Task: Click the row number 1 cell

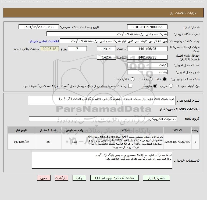Action: pos(195,142)
